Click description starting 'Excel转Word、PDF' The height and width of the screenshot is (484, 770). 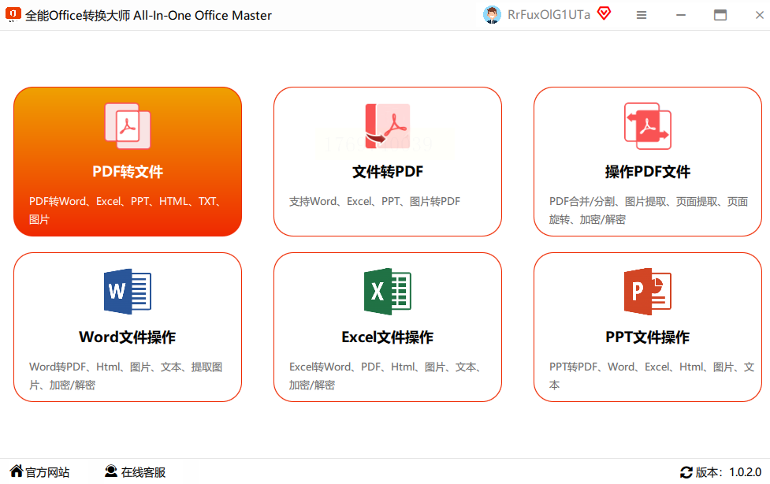pos(385,376)
